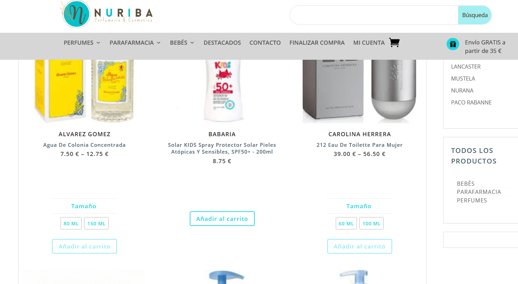Viewport: 518px width, 284px height.
Task: Expand the BEBÉS dropdown menu
Action: [x=182, y=43]
